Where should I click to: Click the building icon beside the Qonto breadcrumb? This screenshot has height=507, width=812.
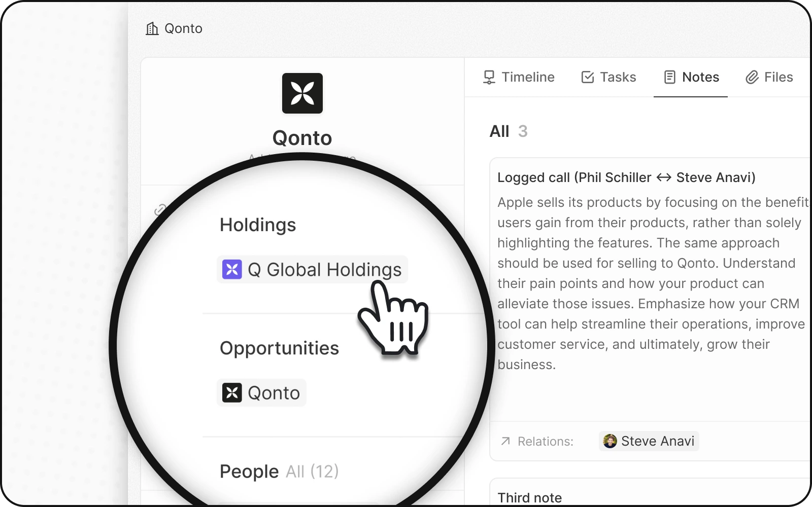pyautogui.click(x=152, y=29)
